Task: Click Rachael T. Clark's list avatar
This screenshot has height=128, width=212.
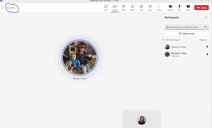Action: 167,55
